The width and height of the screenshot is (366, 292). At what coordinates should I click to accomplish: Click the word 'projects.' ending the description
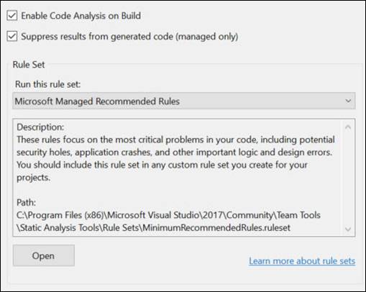click(33, 178)
